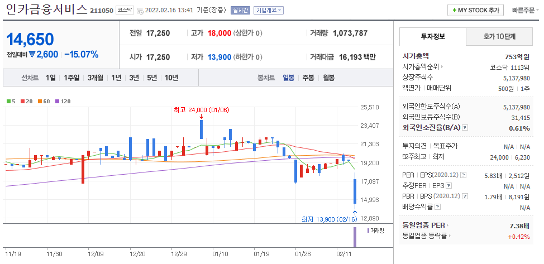Click the current price 14,650

coord(30,39)
